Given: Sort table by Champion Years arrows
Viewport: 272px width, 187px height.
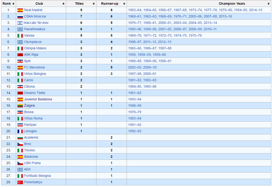Looking at the screenshot, I should (269, 4).
